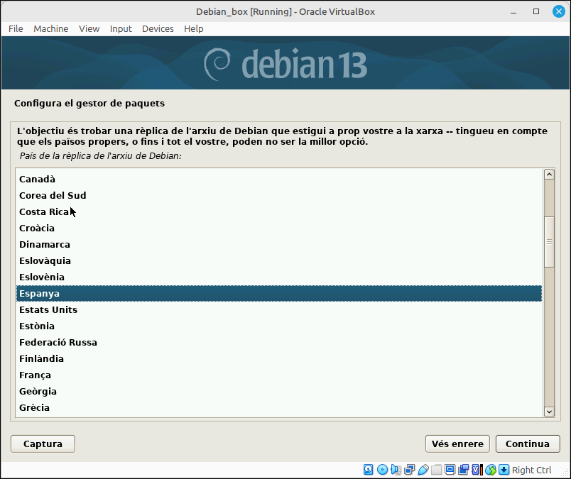Open the optical disk status icon
The image size is (571, 479).
tap(382, 470)
